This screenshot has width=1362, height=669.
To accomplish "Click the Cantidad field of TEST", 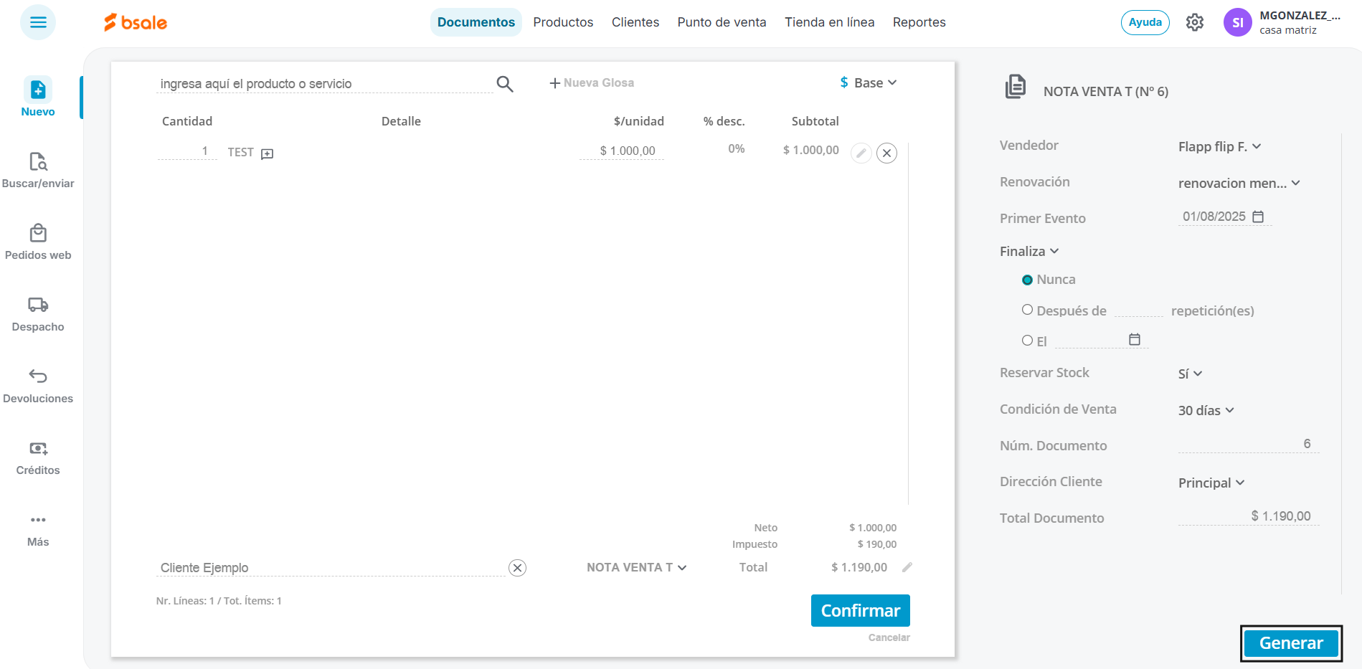I will click(x=187, y=151).
